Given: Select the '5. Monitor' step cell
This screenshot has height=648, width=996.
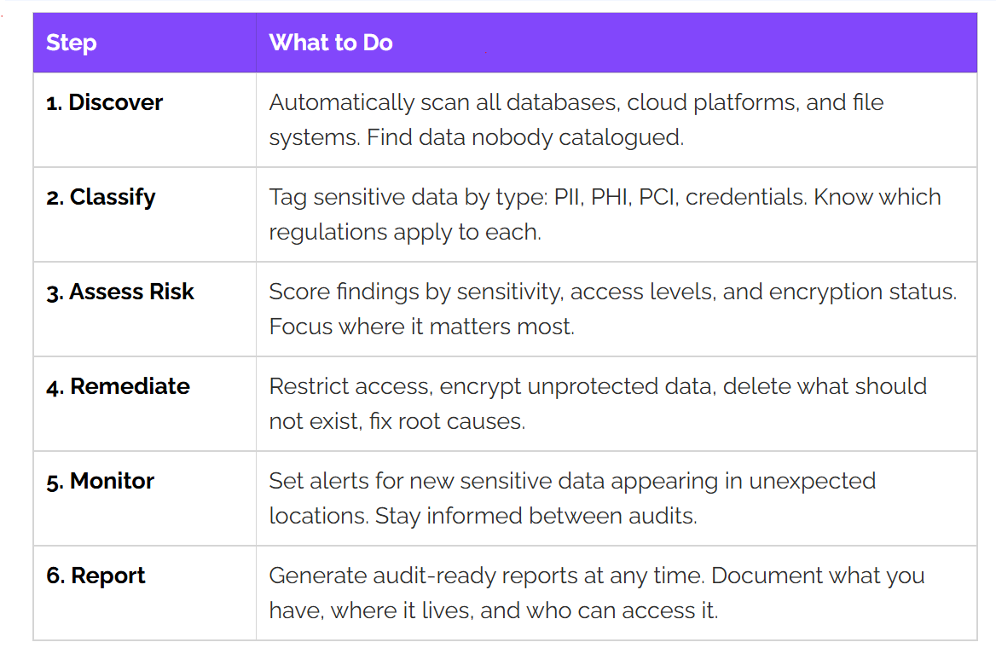Looking at the screenshot, I should point(145,499).
